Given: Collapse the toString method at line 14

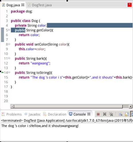Looking at the screenshot, I should (9, 72).
